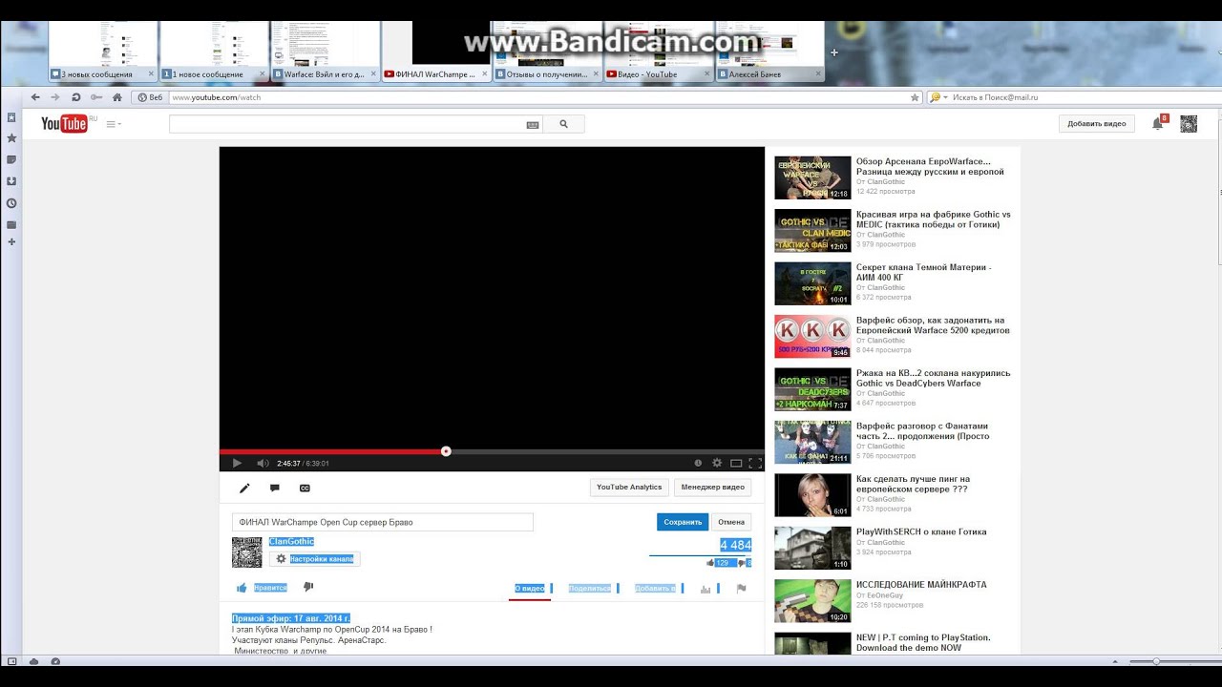Viewport: 1222px width, 687px height.
Task: Open the player settings gear
Action: coord(717,463)
